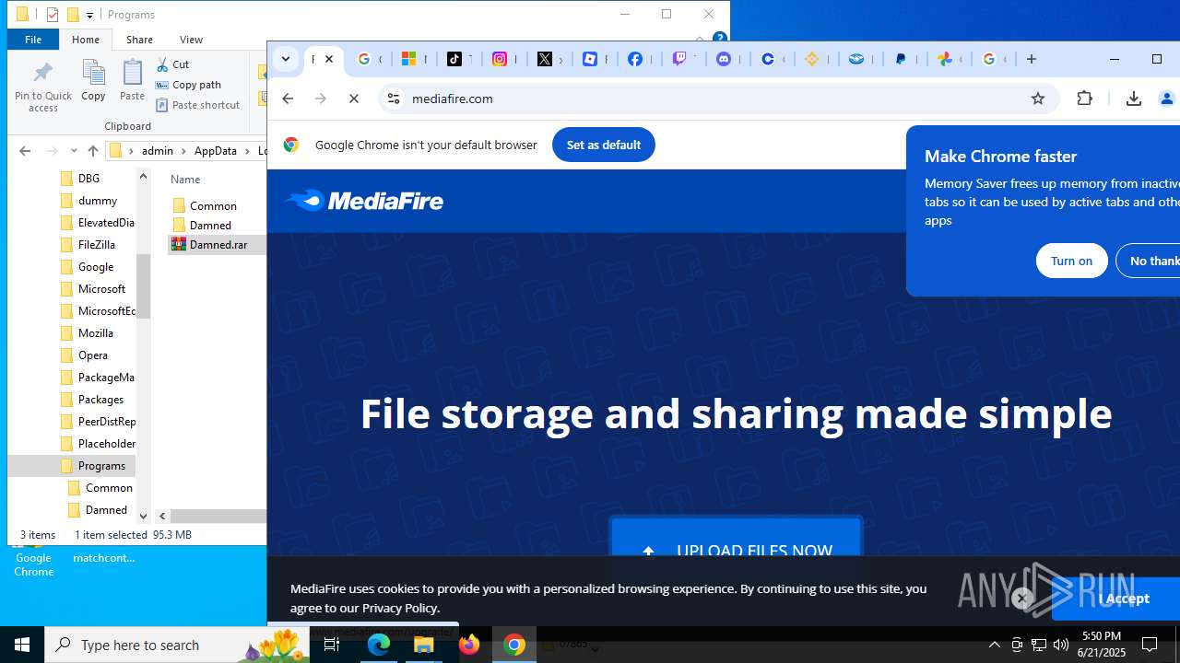
Task: Click AppData in Explorer breadcrumb
Action: (x=216, y=151)
